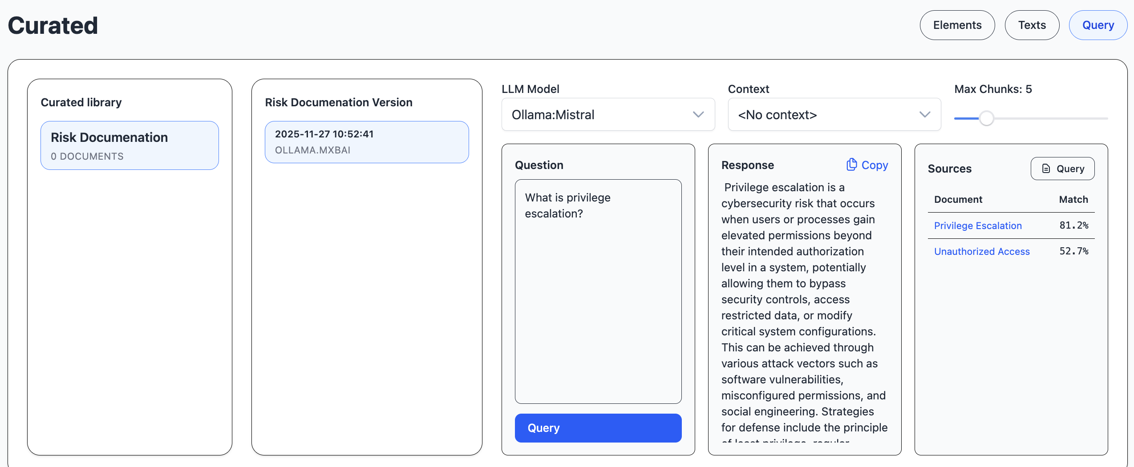Focus the Question text box
Image resolution: width=1134 pixels, height=467 pixels.
tap(598, 291)
